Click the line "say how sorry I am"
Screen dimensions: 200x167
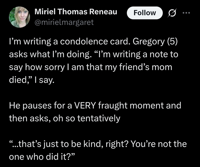click(91, 67)
